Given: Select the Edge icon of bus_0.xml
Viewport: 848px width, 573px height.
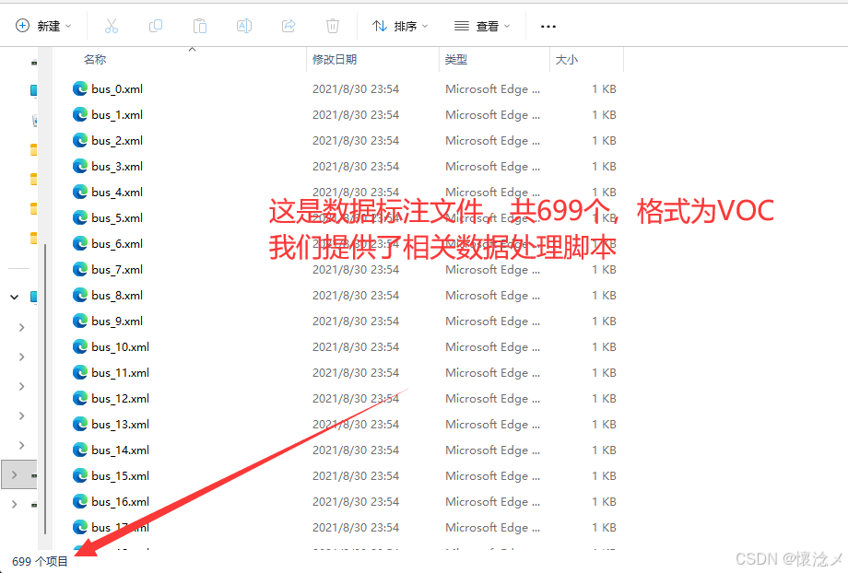Looking at the screenshot, I should pyautogui.click(x=80, y=88).
